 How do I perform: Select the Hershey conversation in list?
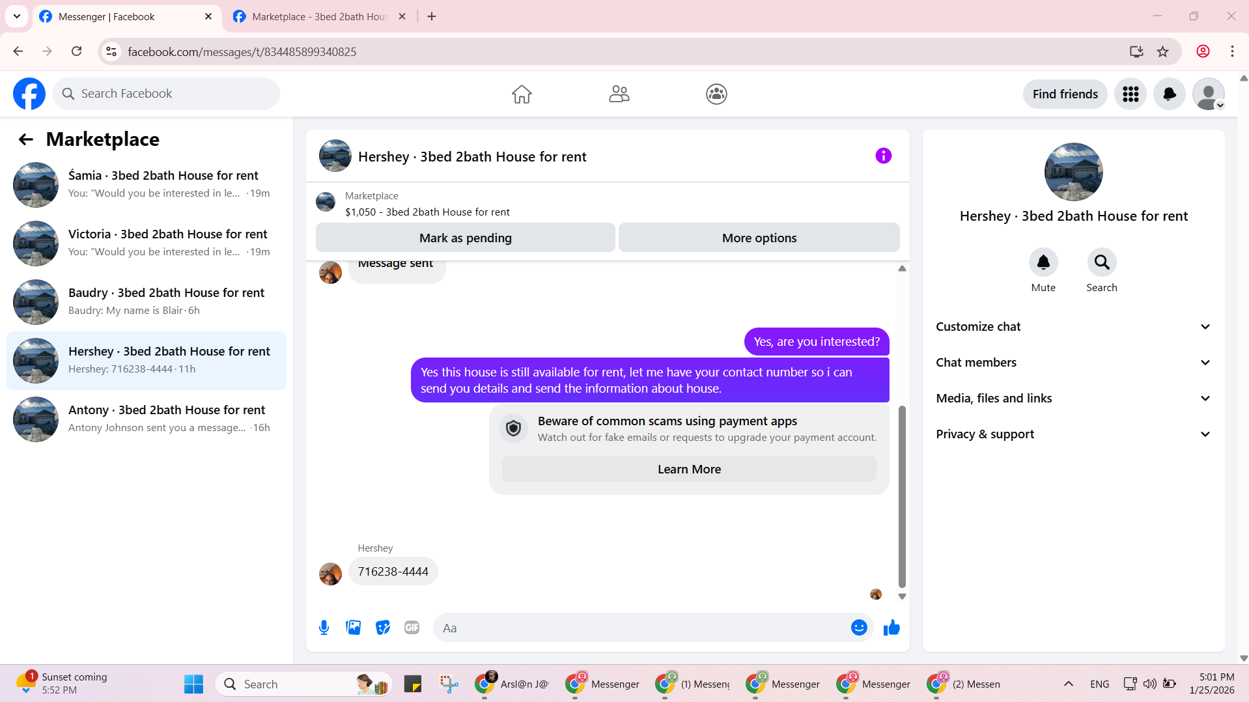(147, 361)
